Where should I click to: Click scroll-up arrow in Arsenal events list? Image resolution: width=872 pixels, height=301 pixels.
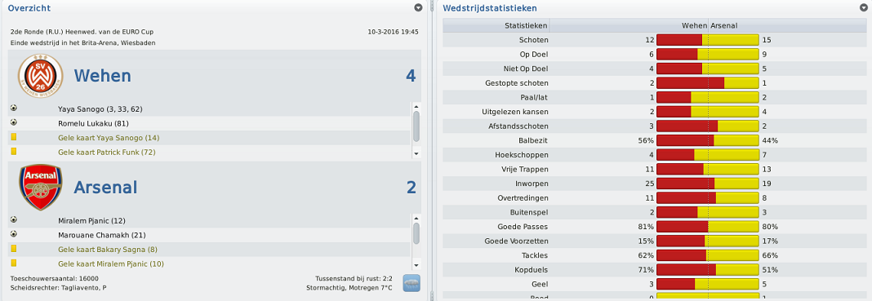[x=416, y=219]
